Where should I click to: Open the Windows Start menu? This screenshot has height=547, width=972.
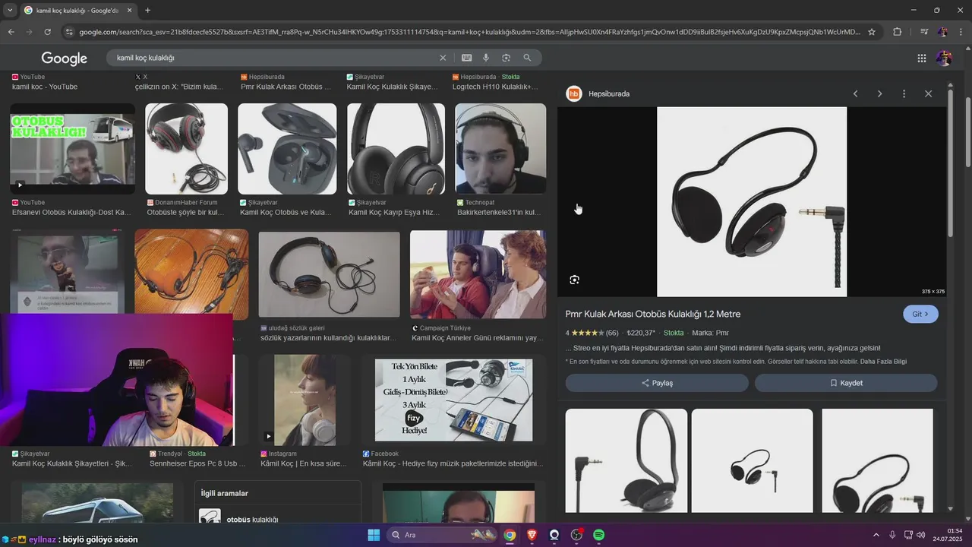tap(374, 535)
